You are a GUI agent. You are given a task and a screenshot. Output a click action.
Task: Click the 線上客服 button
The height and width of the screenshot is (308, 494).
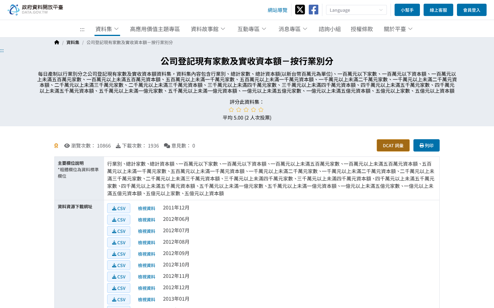(x=438, y=10)
